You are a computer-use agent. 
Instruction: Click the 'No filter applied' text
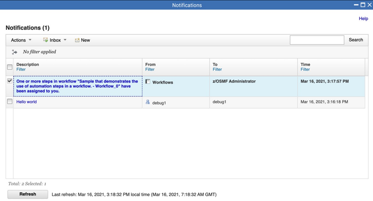click(39, 52)
